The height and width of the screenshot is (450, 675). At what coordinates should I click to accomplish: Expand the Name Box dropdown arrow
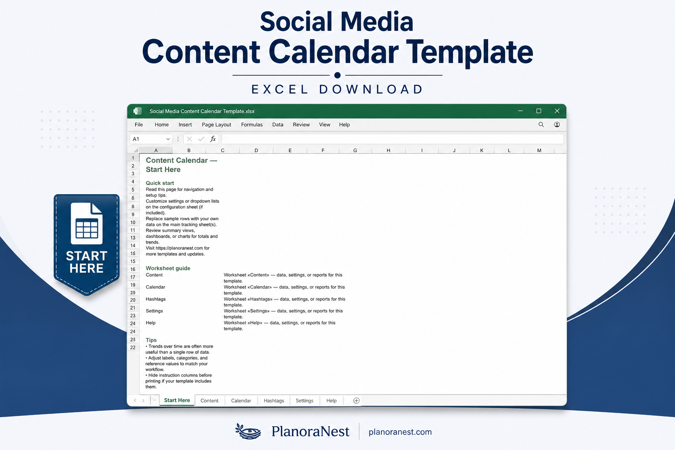coord(168,139)
